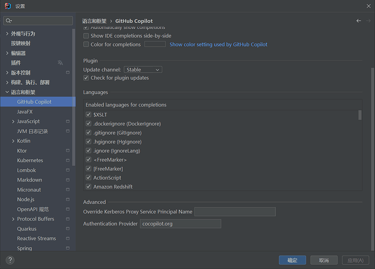Viewport: 375px width, 269px height.
Task: Open the Update channel Stable dropdown
Action: (x=143, y=70)
